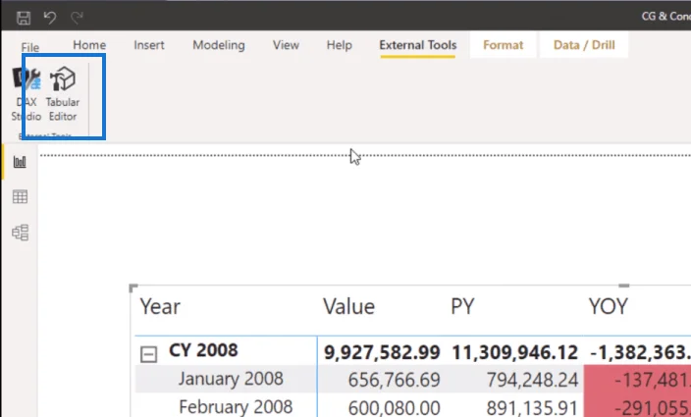The image size is (691, 417).
Task: Collapse the CY 2008 row
Action: point(149,354)
